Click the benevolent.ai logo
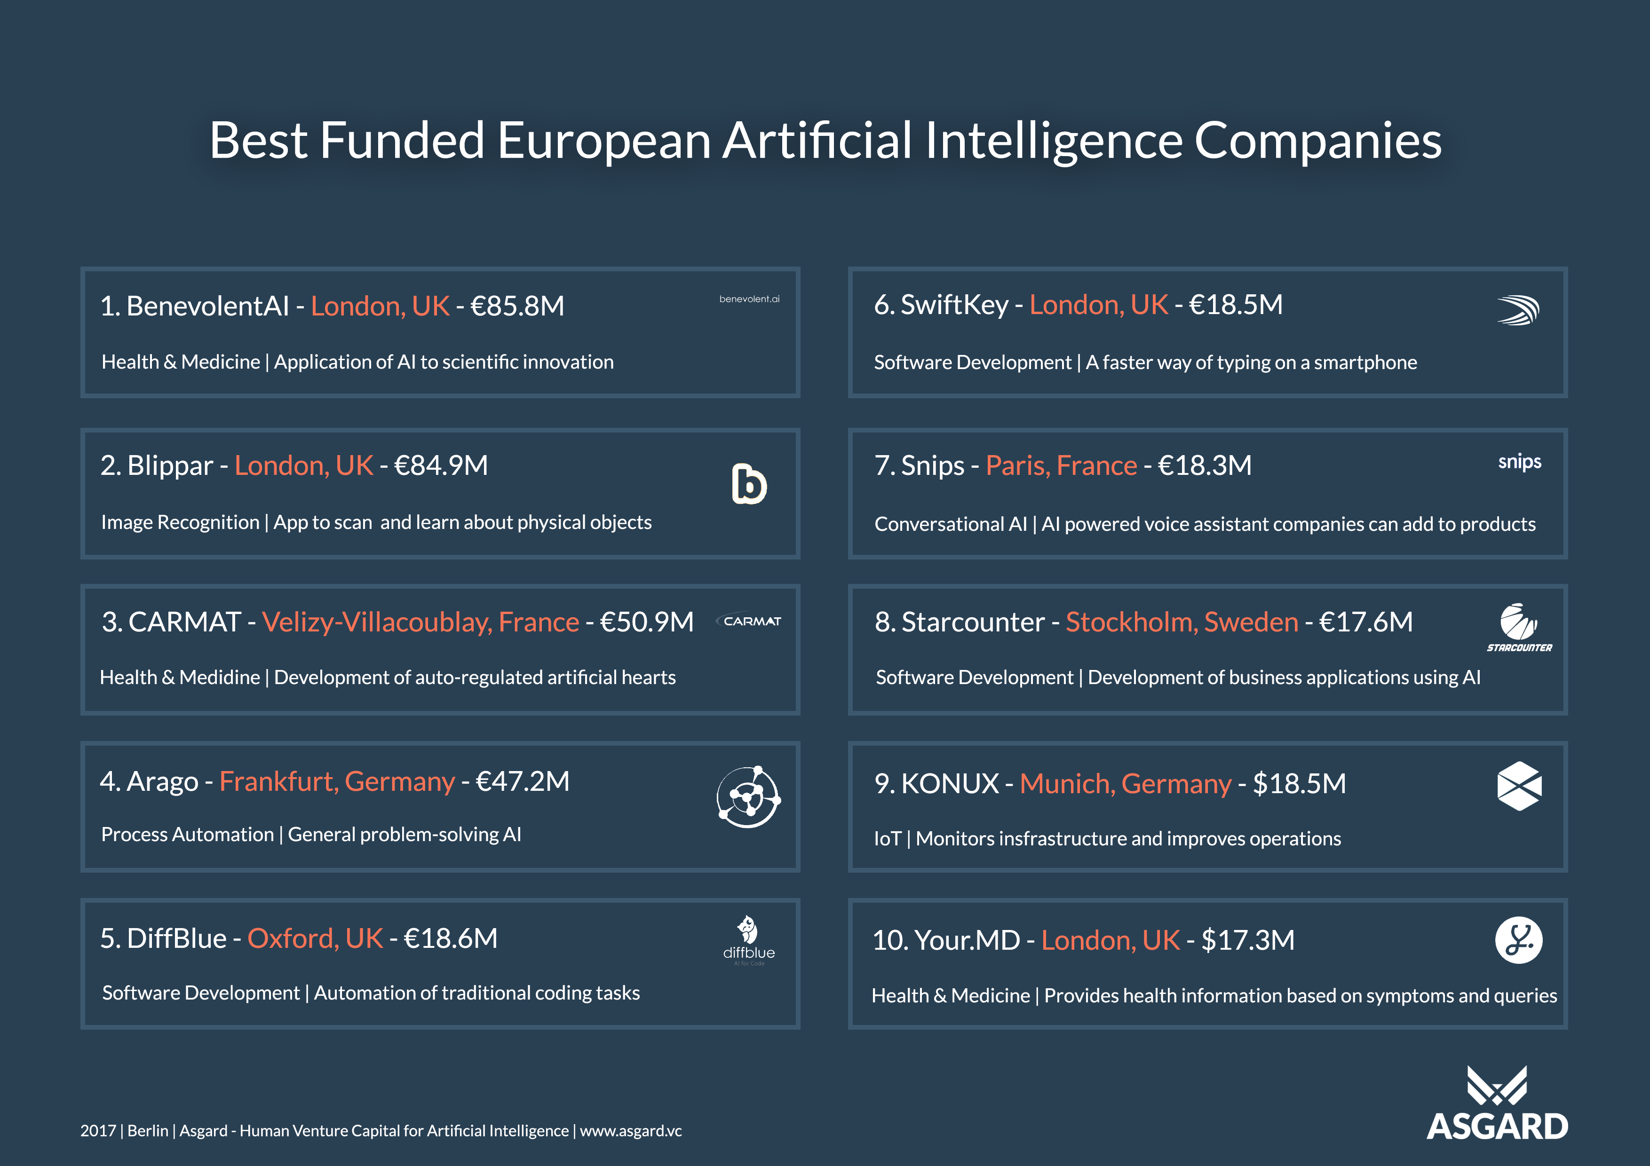Screen dimensions: 1650x1166 pyautogui.click(x=749, y=299)
